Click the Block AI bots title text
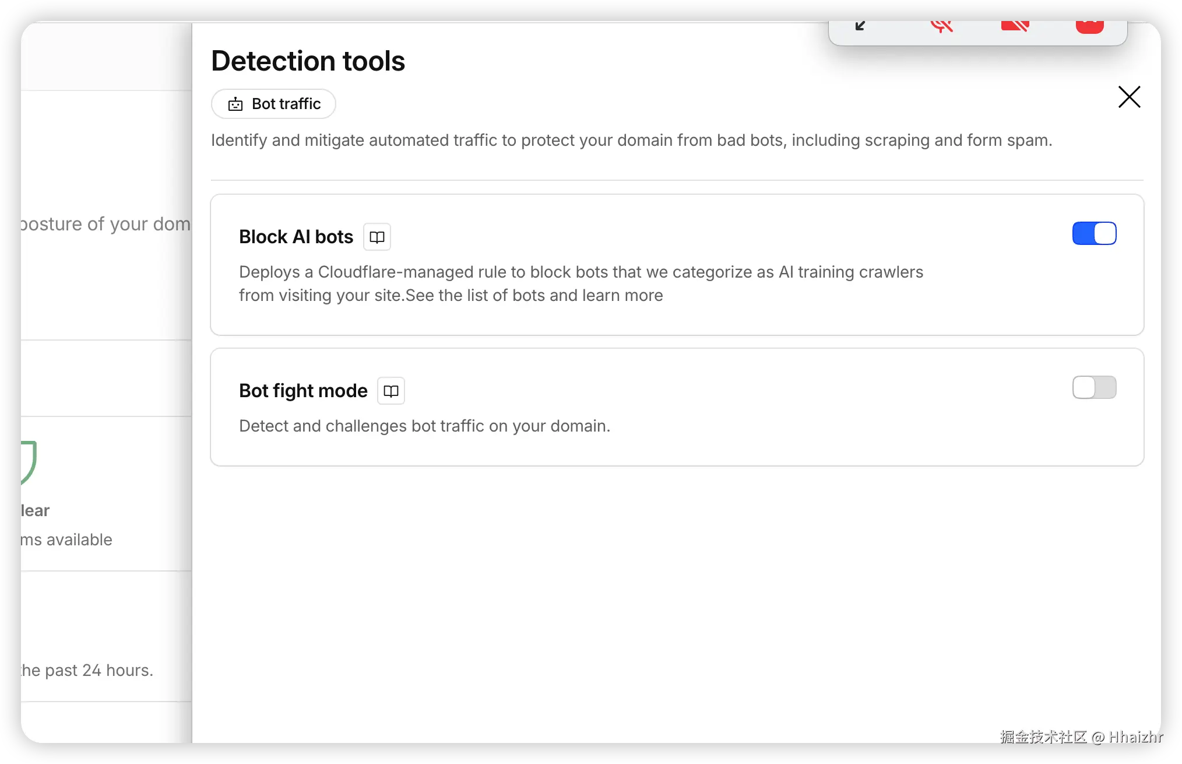Viewport: 1182px width, 764px height. (x=296, y=237)
